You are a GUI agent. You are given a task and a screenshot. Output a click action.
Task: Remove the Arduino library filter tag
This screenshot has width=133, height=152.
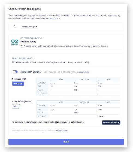tap(37, 27)
